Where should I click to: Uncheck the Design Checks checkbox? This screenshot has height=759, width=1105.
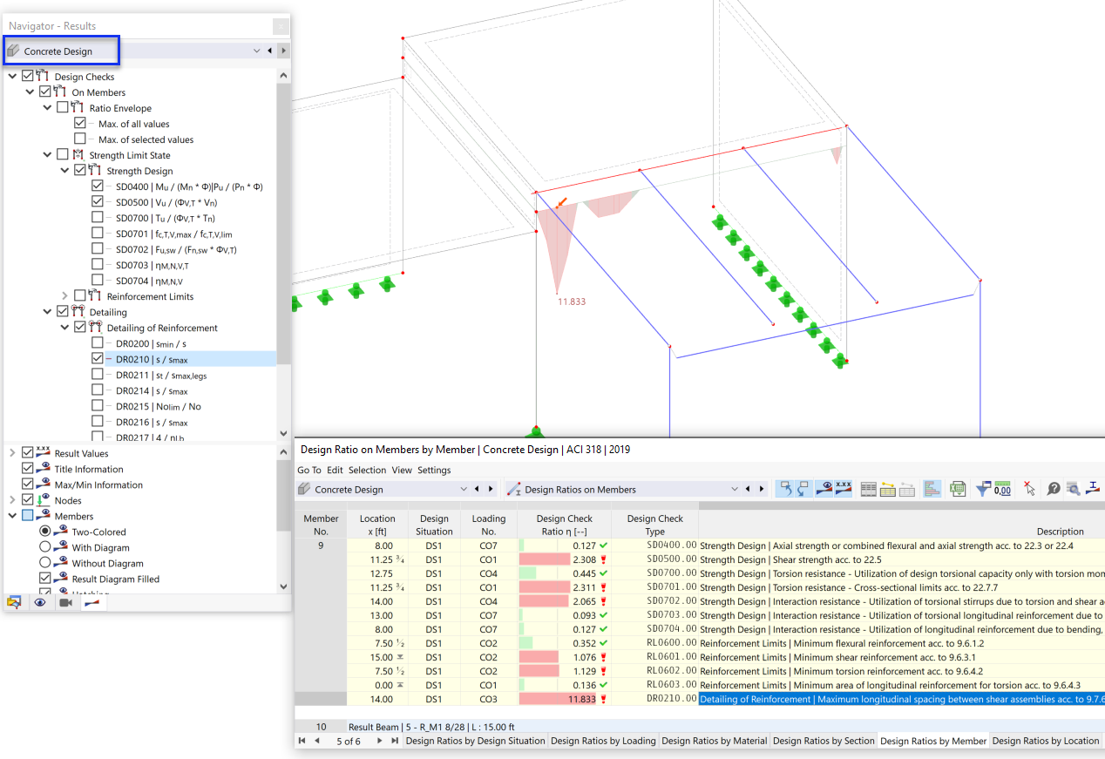[28, 77]
